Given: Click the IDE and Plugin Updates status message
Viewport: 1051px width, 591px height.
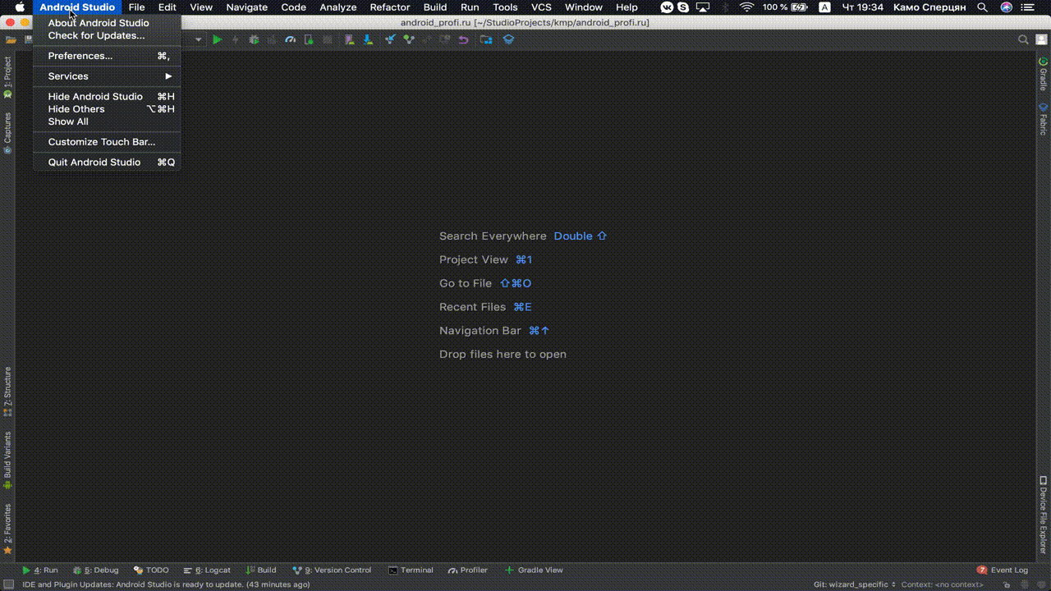Looking at the screenshot, I should pos(167,584).
